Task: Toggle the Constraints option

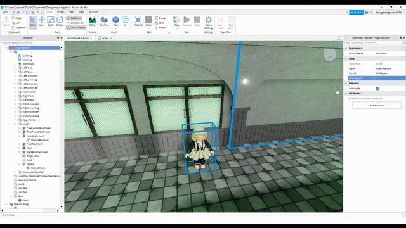Action: click(x=75, y=23)
